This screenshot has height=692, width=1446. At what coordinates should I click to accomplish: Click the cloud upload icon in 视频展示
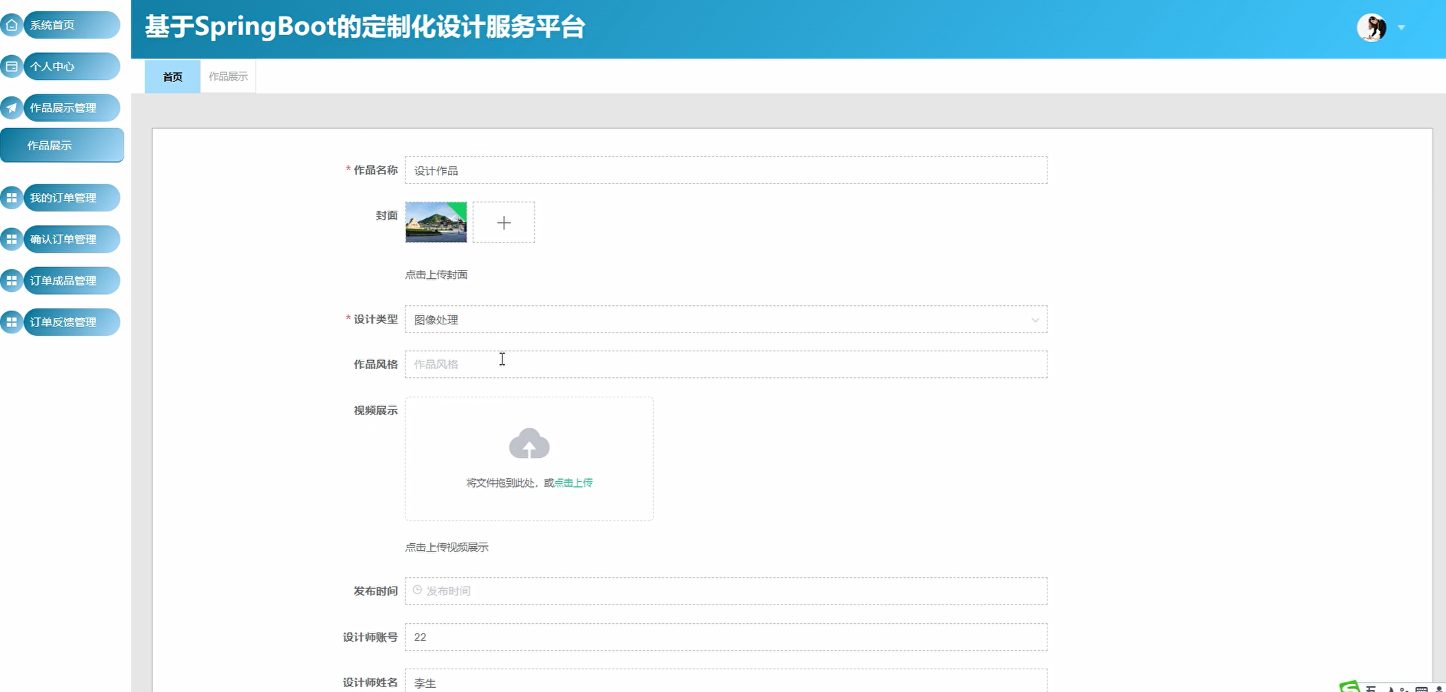pos(529,444)
